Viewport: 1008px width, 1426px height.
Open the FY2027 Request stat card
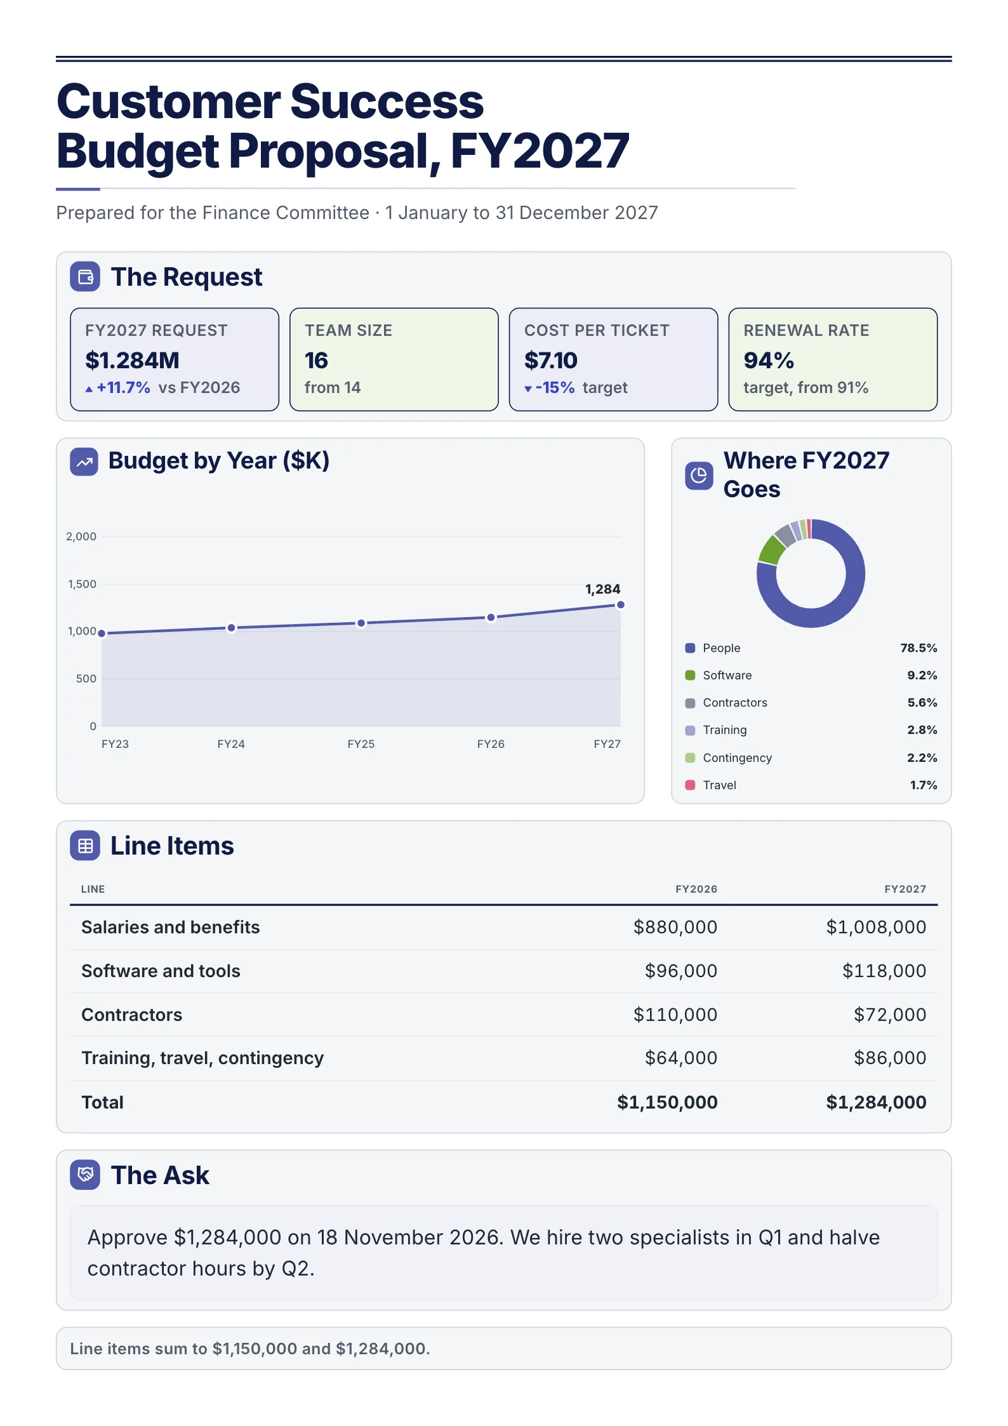(175, 359)
